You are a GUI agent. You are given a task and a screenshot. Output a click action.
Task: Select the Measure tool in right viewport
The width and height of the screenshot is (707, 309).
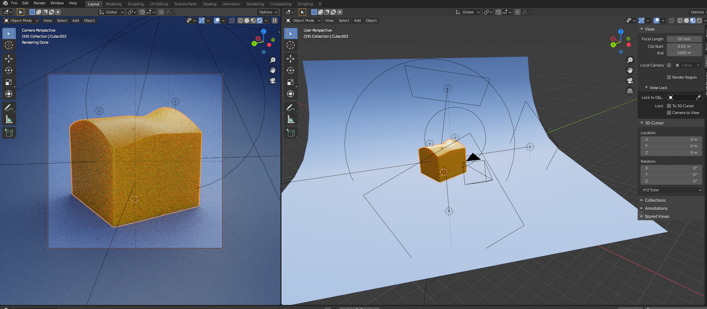coord(291,119)
